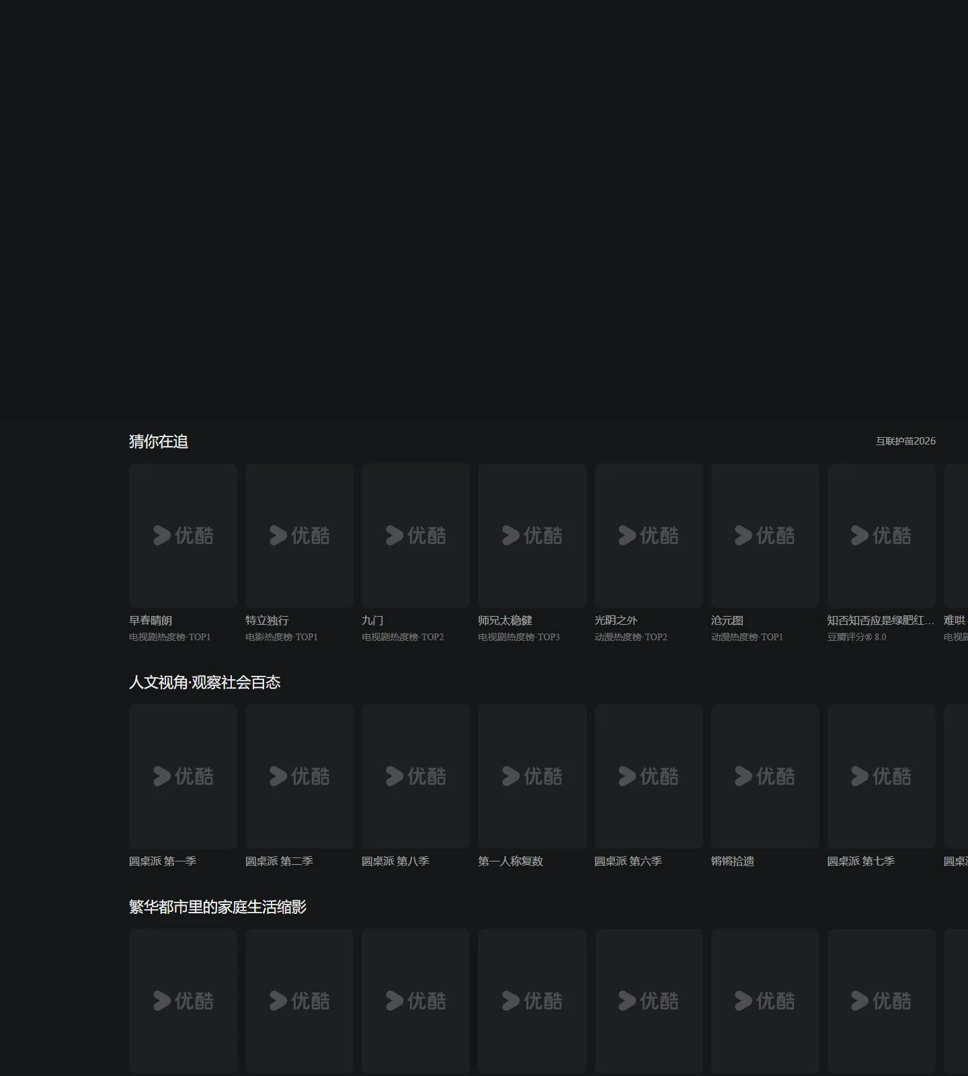Screen dimensions: 968x1076
Task: Click the 电影热度榜·TOP1 ranking label
Action: 282,637
